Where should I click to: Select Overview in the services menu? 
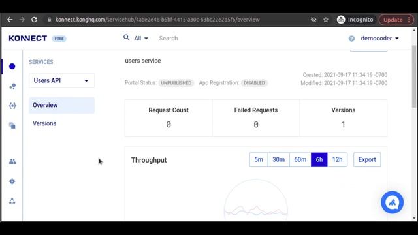click(61, 105)
